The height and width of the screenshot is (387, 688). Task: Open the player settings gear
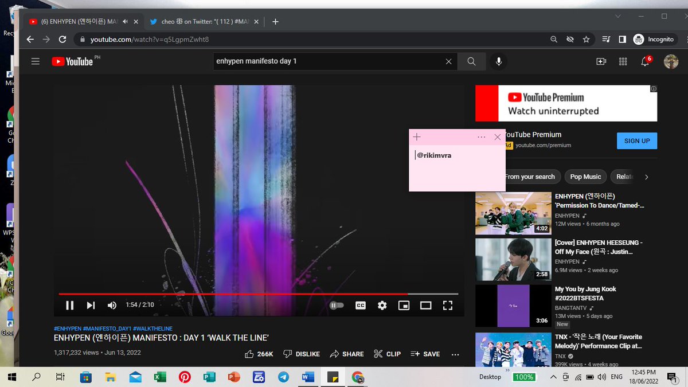382,306
